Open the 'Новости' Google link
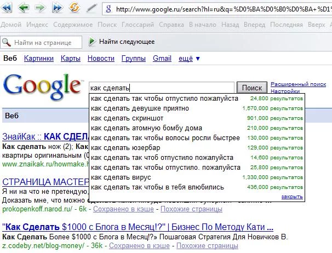Screen dimensions: 332x253 pyautogui.click(x=101, y=58)
